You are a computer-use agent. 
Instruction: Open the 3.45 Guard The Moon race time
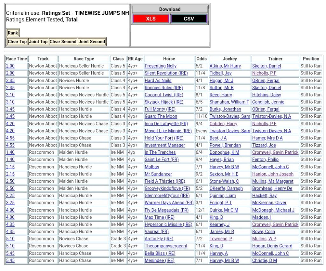[10, 117]
